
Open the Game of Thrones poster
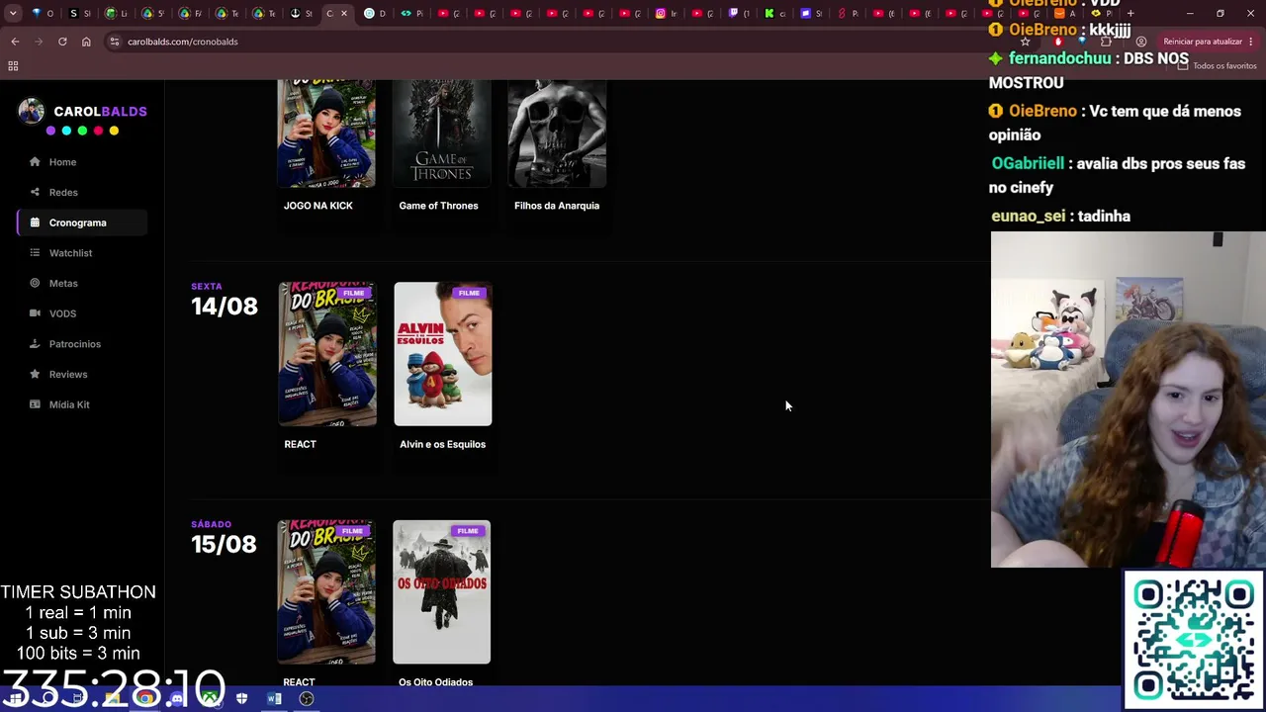[442, 133]
